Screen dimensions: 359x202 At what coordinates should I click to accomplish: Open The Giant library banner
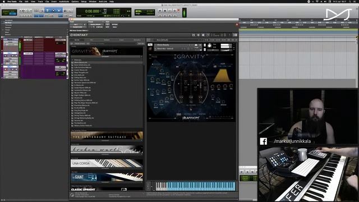[x=107, y=177]
